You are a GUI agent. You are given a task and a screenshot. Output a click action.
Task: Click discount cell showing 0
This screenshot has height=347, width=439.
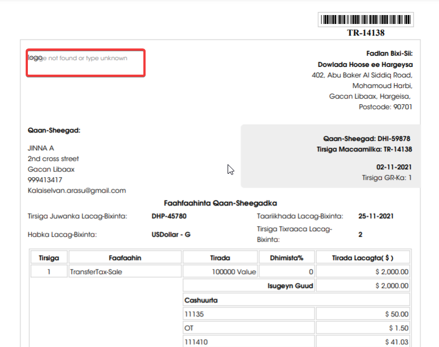click(287, 272)
